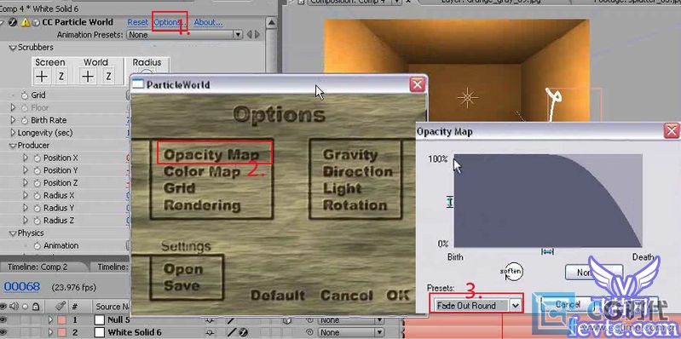Click the soften circular button in Opacity Map

click(x=511, y=272)
